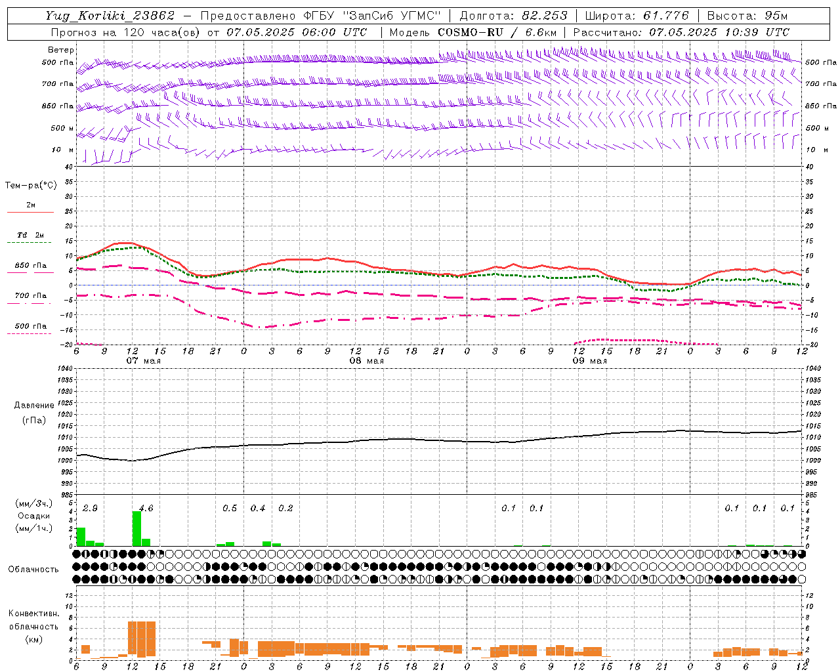Viewport: 840px width, 672px height.
Task: Click the Широта: 61.776 value
Action: coord(637,16)
